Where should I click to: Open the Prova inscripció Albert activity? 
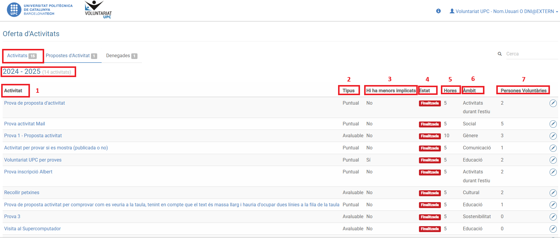pyautogui.click(x=28, y=172)
